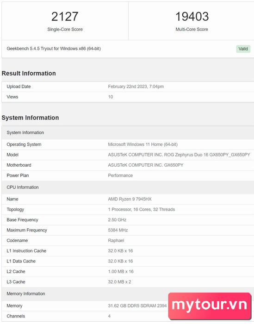254x324 pixels.
Task: Click the L1 Instruction Cache label
Action: coord(26,251)
